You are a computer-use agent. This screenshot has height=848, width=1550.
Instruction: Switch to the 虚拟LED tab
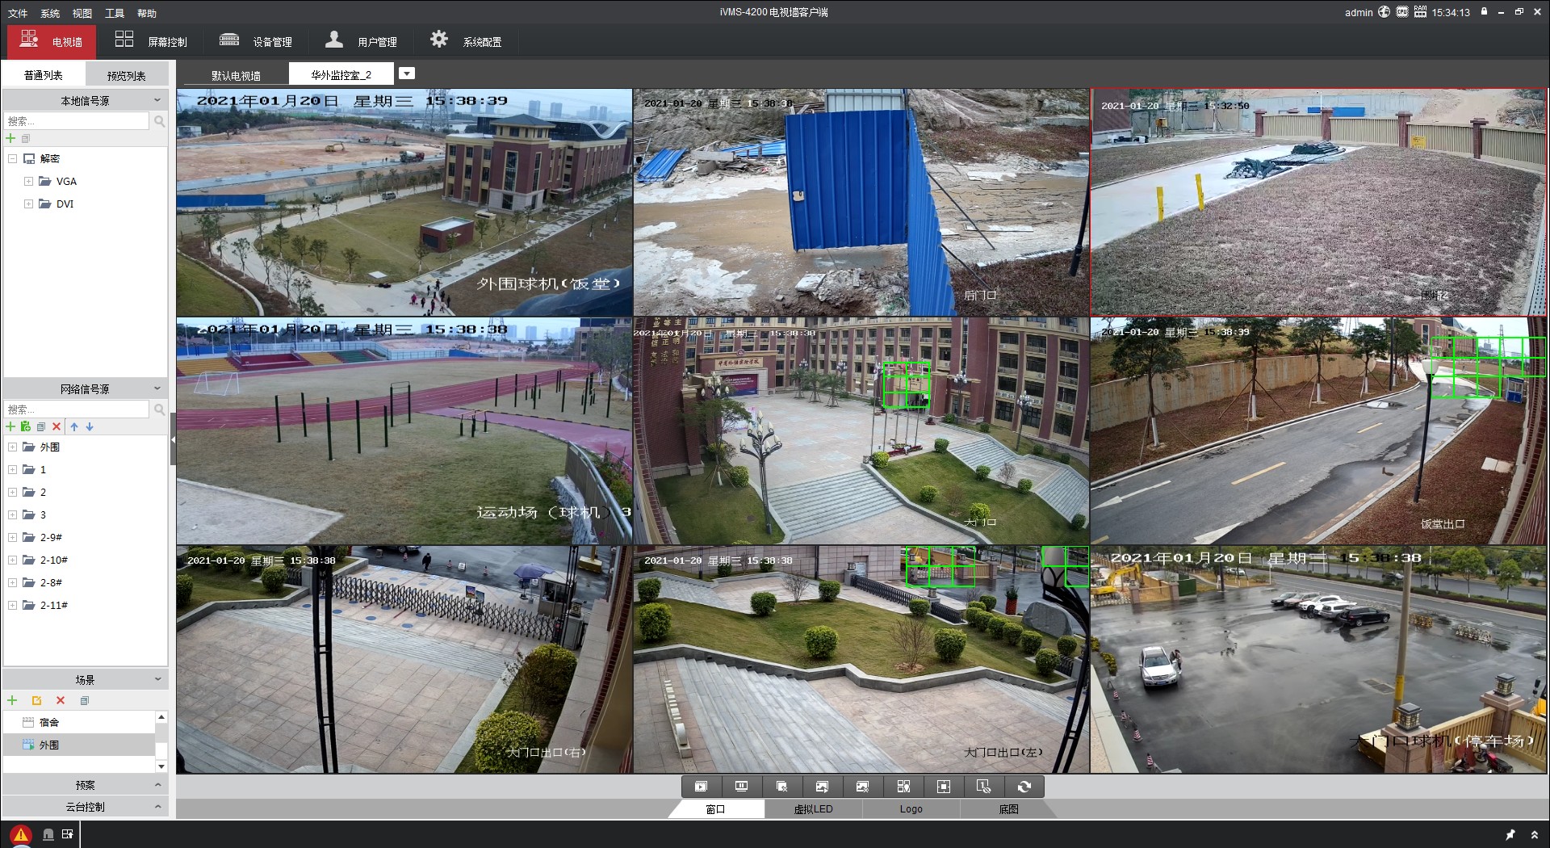coord(813,808)
